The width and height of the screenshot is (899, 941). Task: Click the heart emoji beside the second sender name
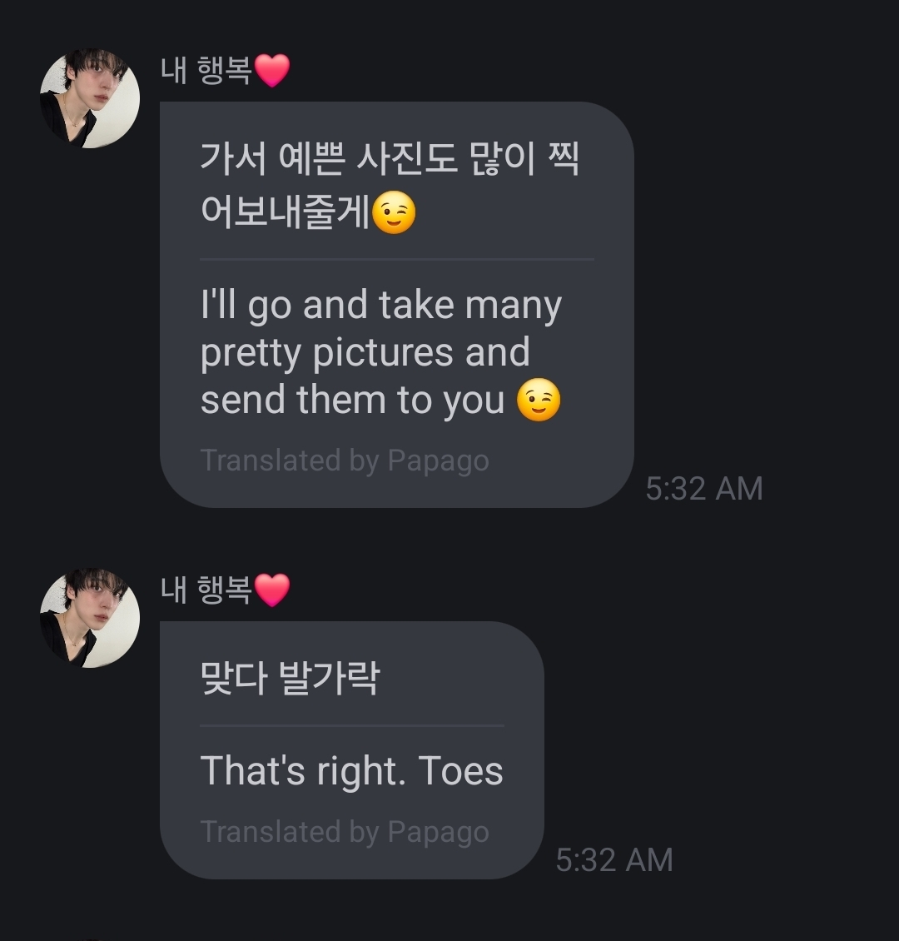click(x=272, y=590)
